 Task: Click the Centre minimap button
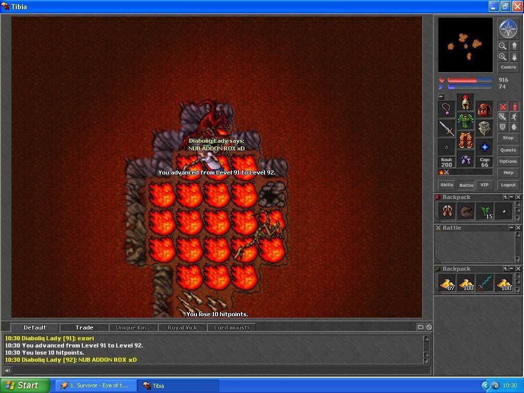(508, 67)
